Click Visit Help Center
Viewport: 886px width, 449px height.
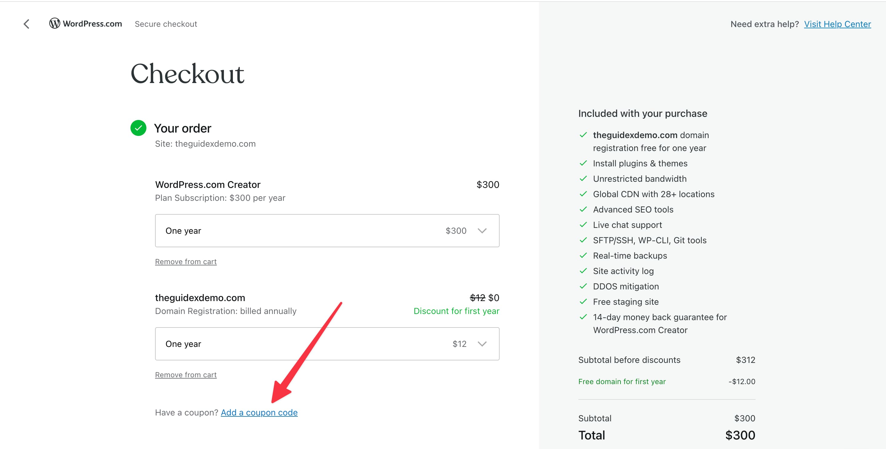pyautogui.click(x=837, y=24)
